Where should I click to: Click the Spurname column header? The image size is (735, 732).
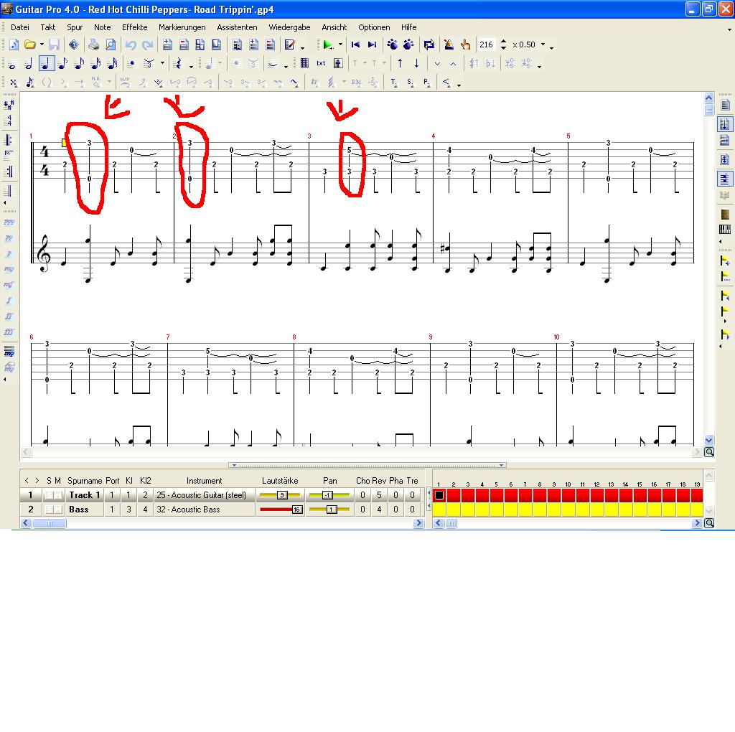pyautogui.click(x=85, y=481)
